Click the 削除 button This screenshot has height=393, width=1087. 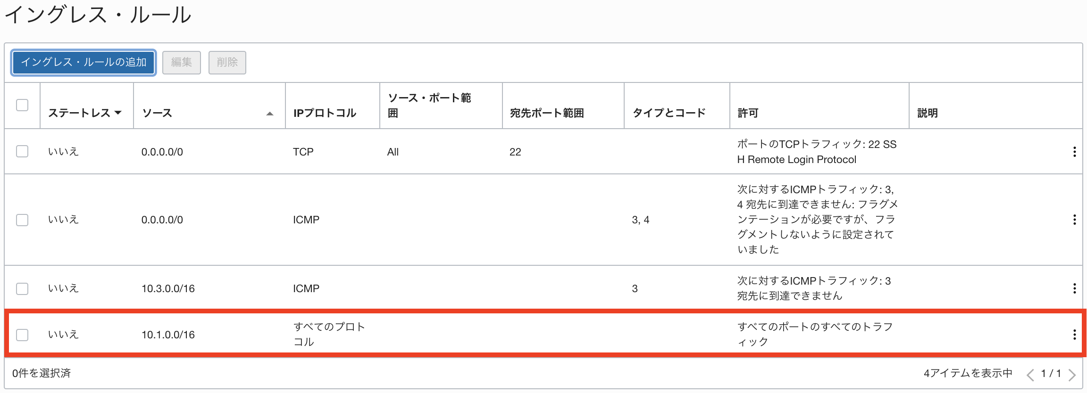227,62
